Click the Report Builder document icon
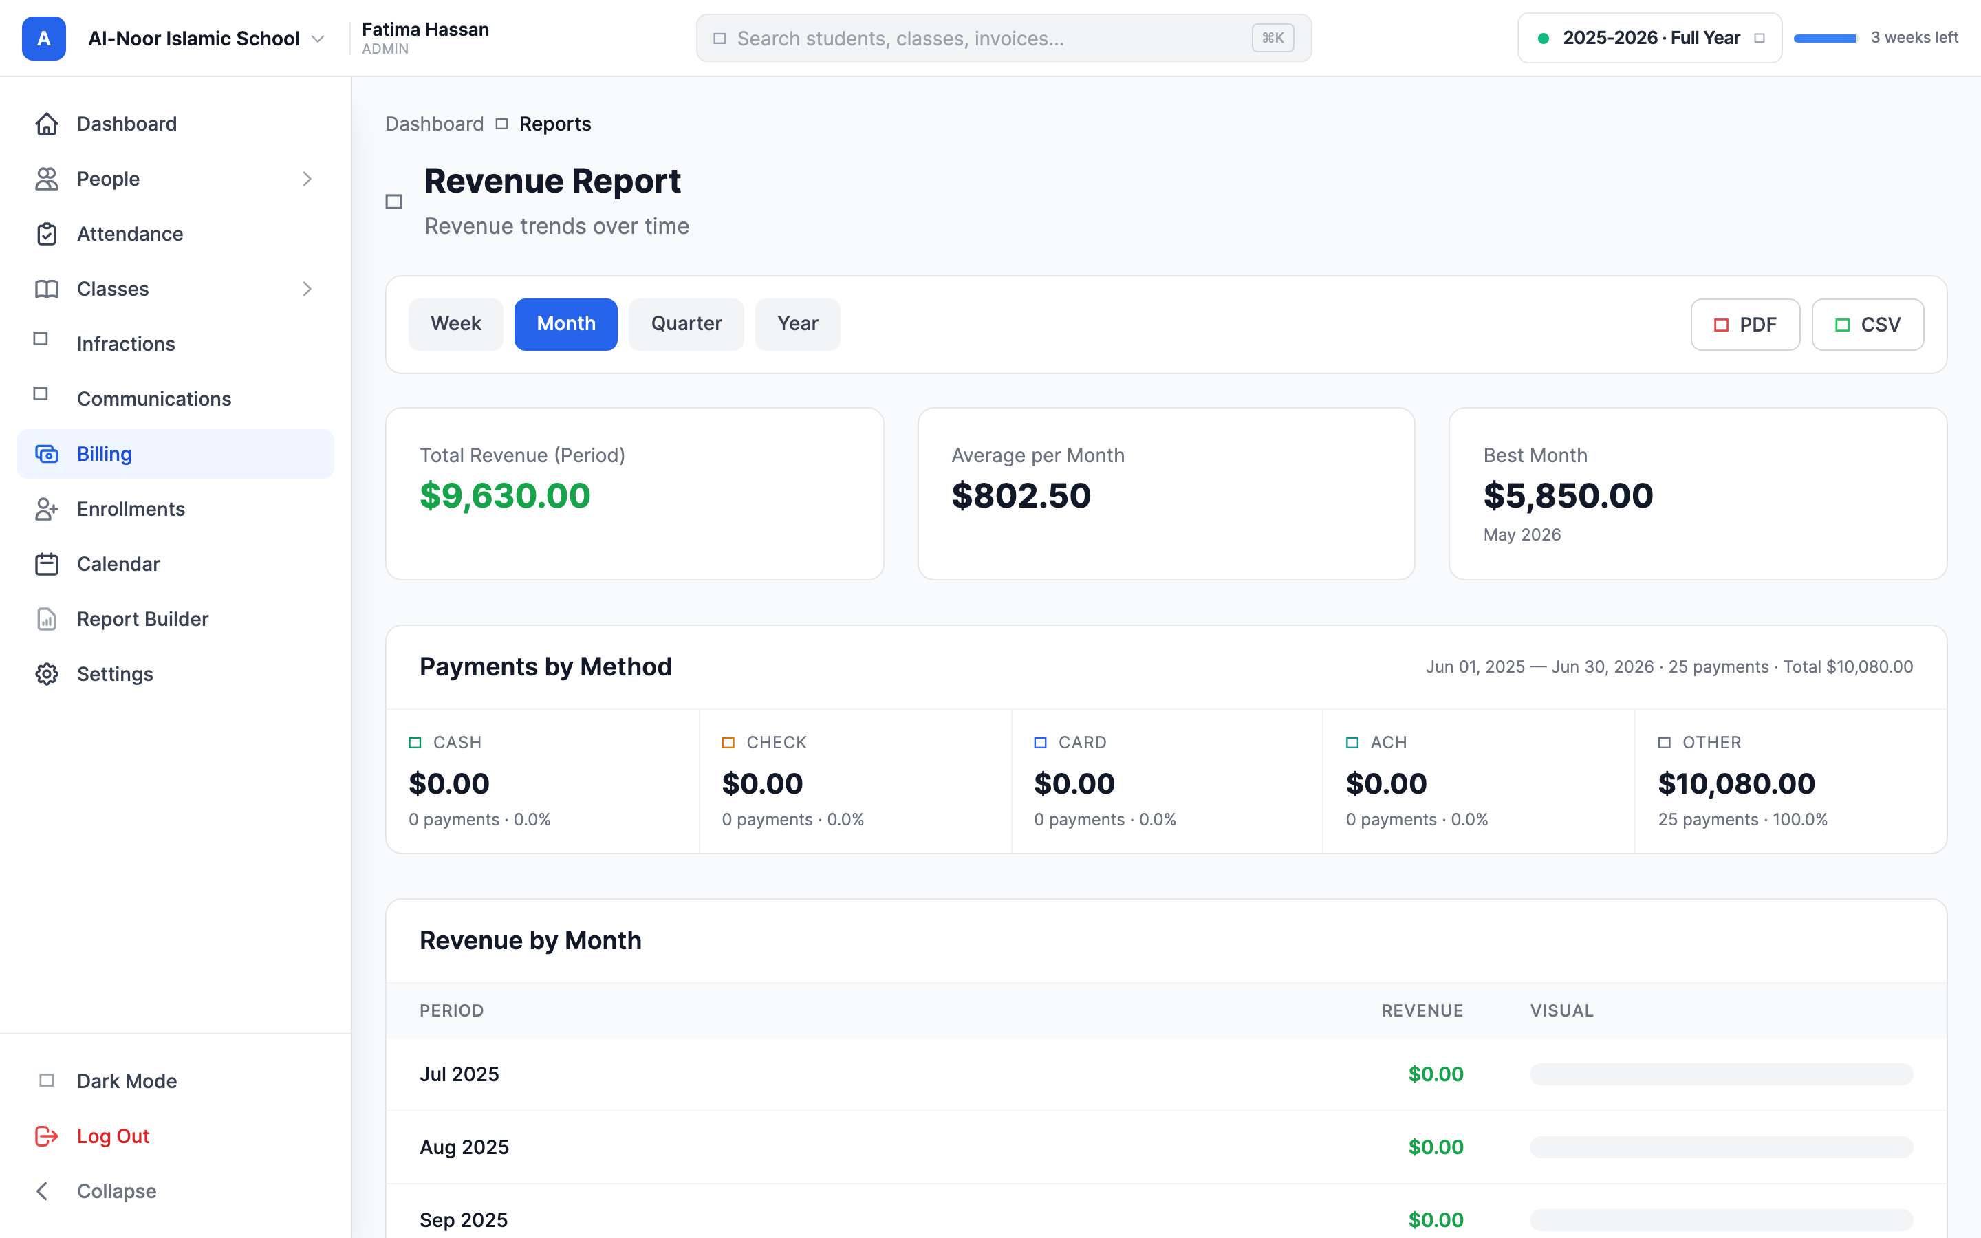 coord(47,619)
